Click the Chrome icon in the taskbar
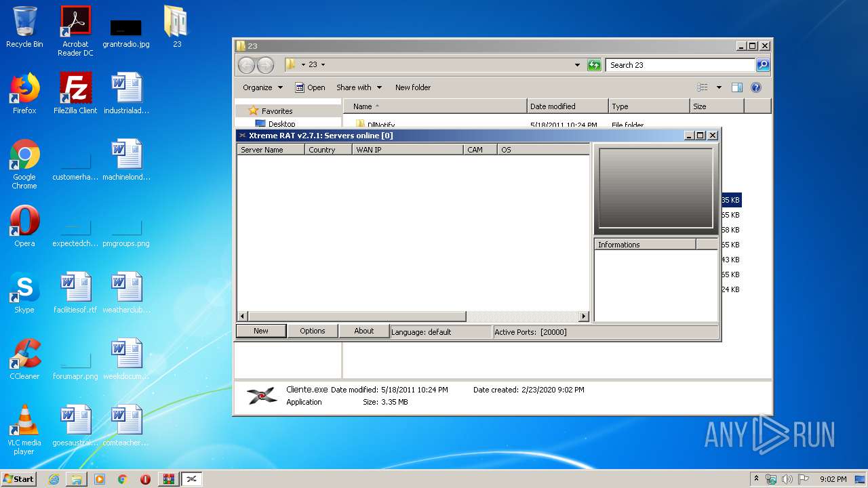The image size is (868, 488). (x=122, y=479)
